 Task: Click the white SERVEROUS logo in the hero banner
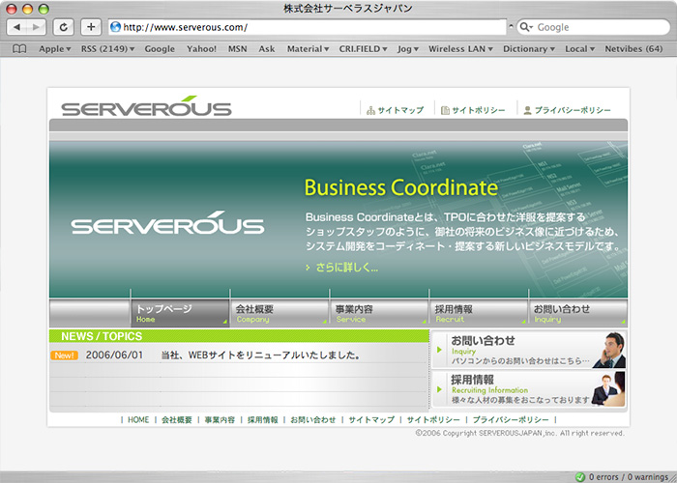pyautogui.click(x=167, y=223)
